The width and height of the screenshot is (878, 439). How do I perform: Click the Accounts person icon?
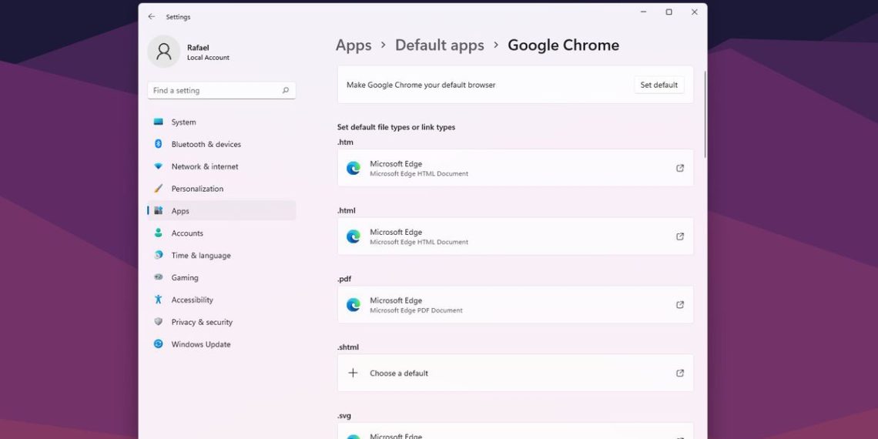[x=159, y=233]
